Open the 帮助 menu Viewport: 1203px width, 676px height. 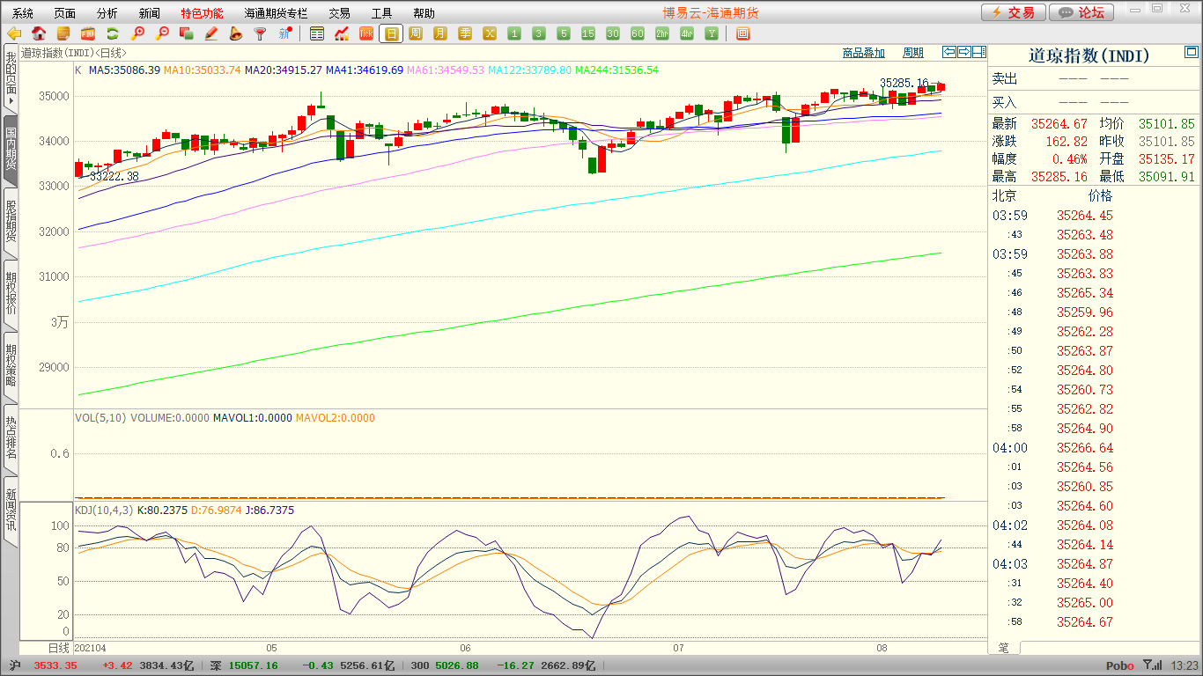point(424,13)
